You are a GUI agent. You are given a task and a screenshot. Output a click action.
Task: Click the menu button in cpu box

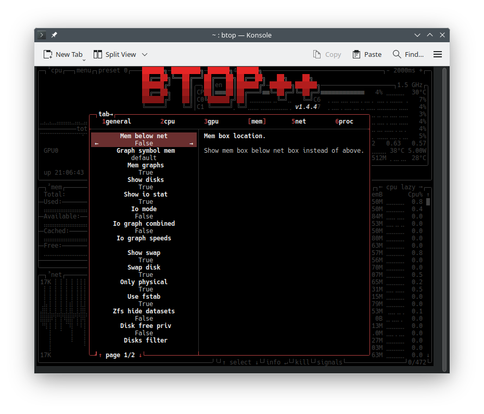click(x=84, y=70)
